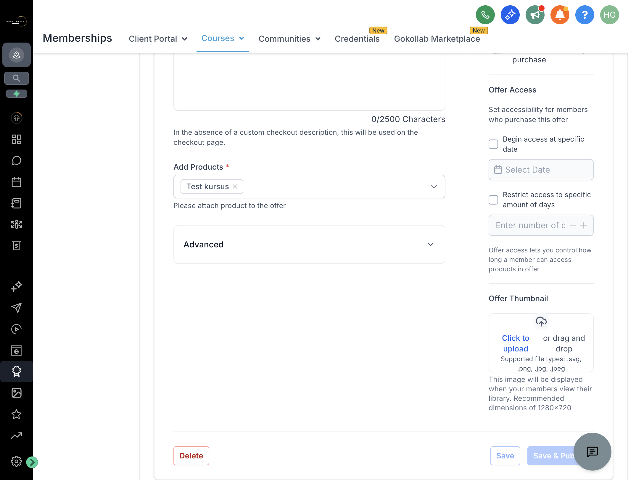
Task: Click the Save button
Action: (x=505, y=456)
